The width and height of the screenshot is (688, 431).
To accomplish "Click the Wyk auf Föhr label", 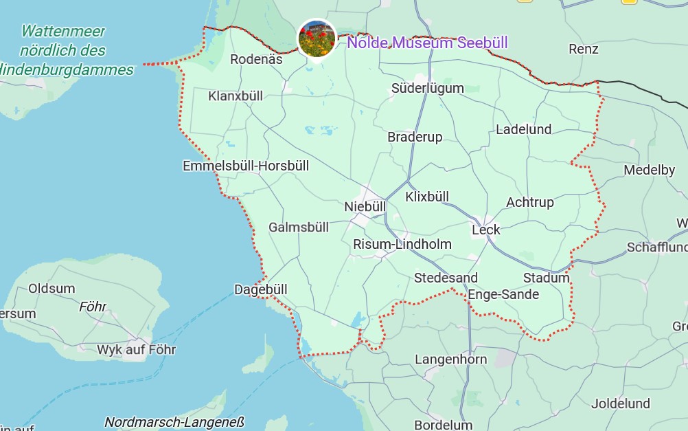I will [x=137, y=350].
